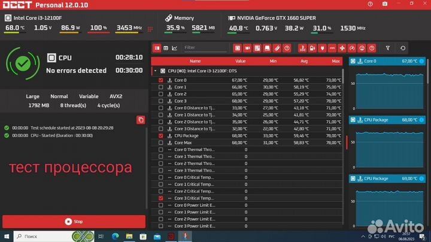Toggle memory sensors filter icon

coord(277,48)
